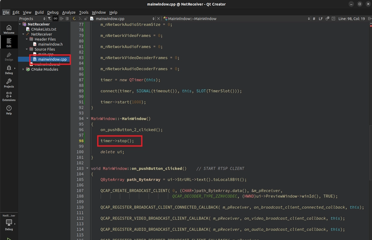Screen dimensions: 372x240
Task: Collapse the NetReceiver root project
Action: [x=20, y=24]
